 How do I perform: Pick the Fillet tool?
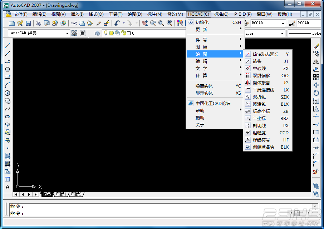click(x=316, y=164)
